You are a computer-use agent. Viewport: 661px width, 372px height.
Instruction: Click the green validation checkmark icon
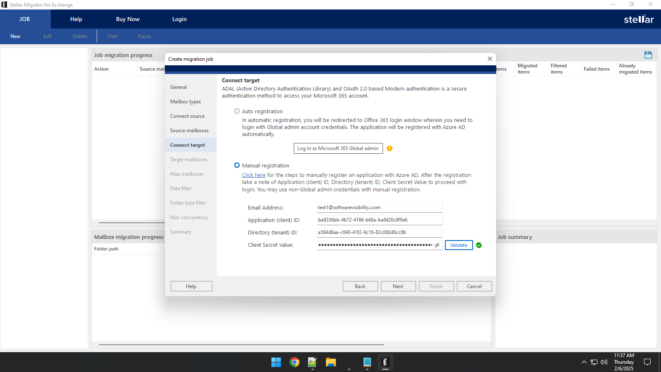(479, 245)
